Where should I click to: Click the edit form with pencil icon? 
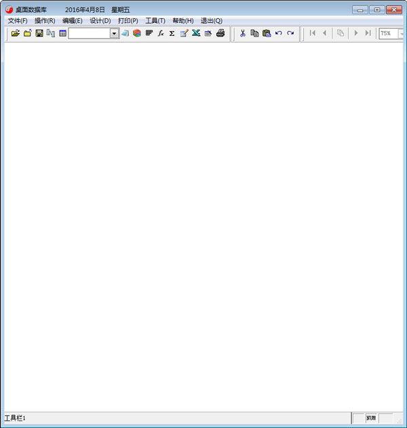(185, 33)
